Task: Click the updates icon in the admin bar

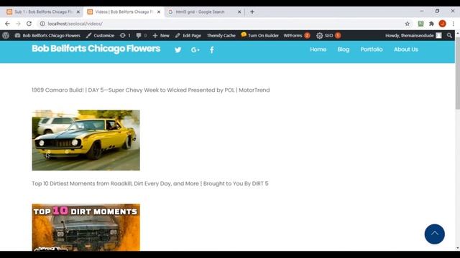Action: (x=124, y=35)
